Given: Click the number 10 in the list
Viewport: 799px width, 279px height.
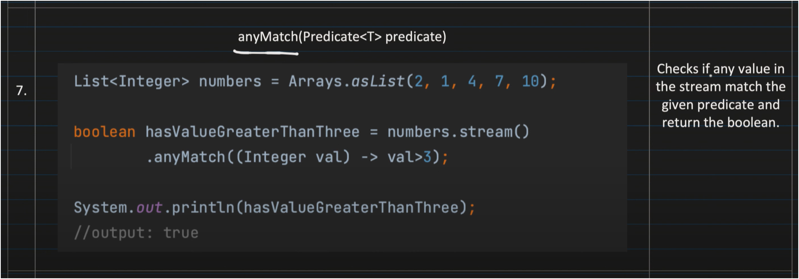Looking at the screenshot, I should point(530,81).
